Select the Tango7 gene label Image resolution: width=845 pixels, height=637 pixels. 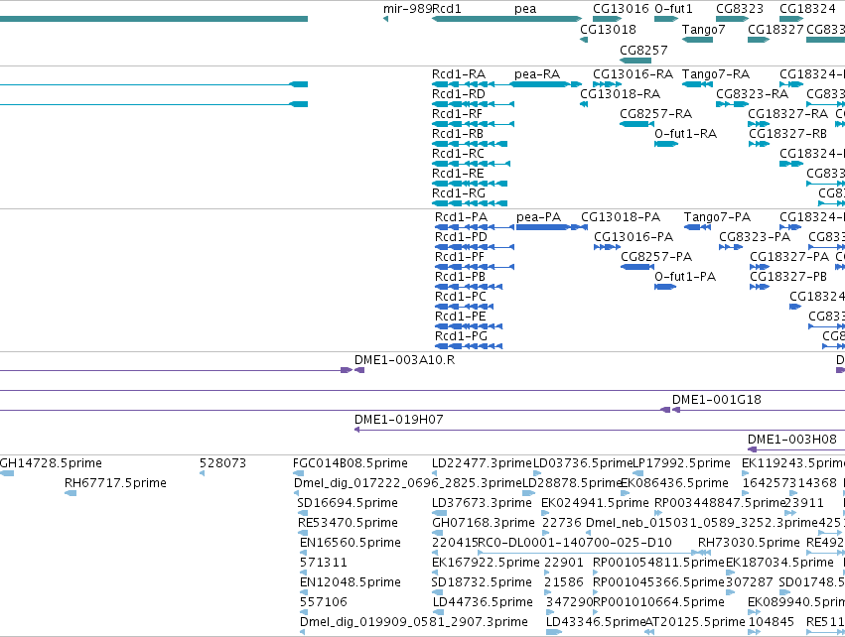[703, 29]
